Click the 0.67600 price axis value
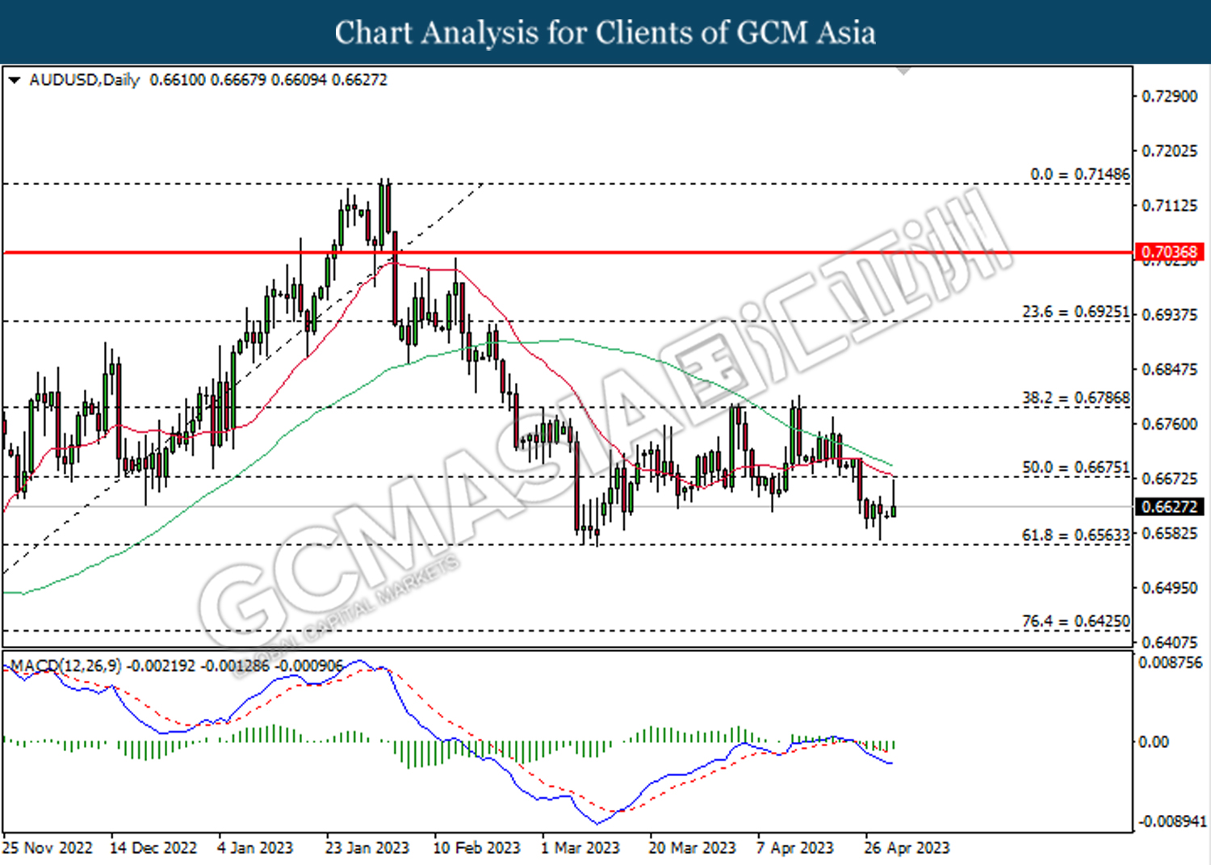This screenshot has width=1211, height=865. (1170, 424)
